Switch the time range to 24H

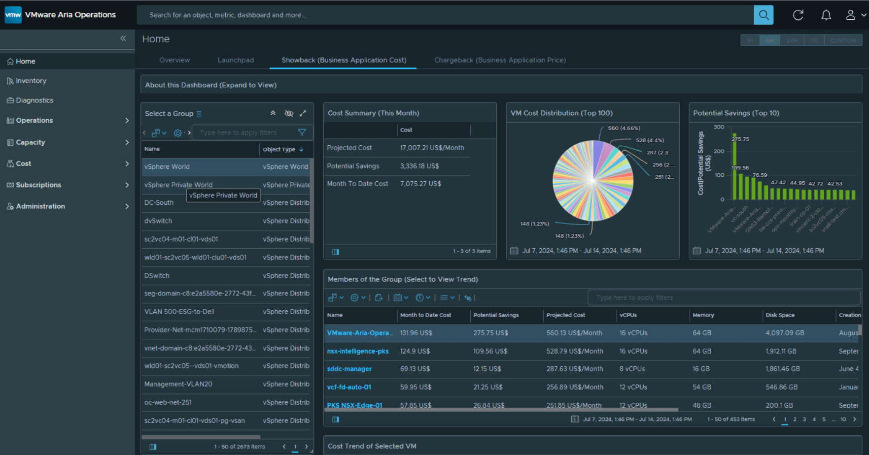click(x=792, y=40)
